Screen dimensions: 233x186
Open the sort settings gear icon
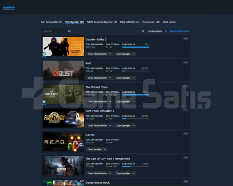tap(143, 31)
